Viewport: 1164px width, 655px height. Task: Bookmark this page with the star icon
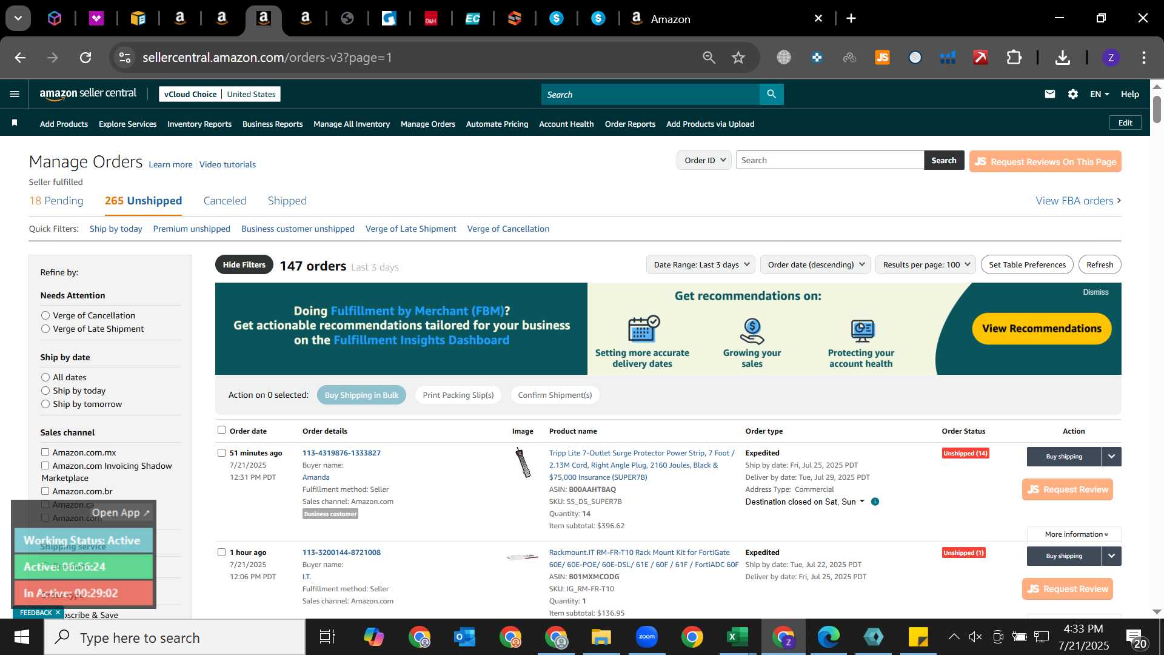[738, 58]
